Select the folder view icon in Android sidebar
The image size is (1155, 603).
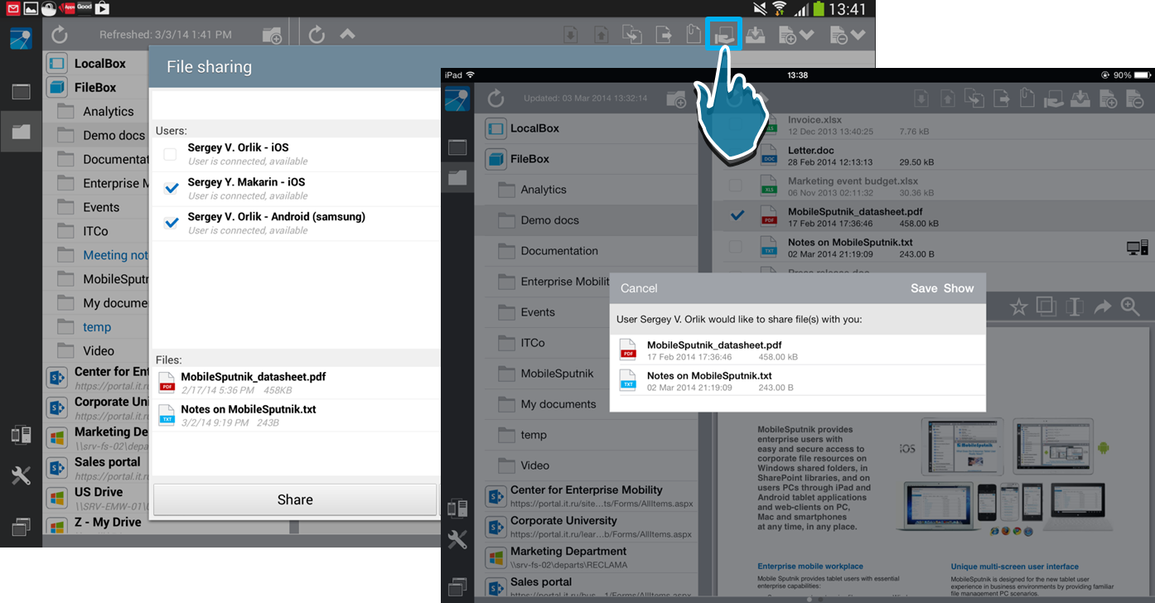click(21, 131)
